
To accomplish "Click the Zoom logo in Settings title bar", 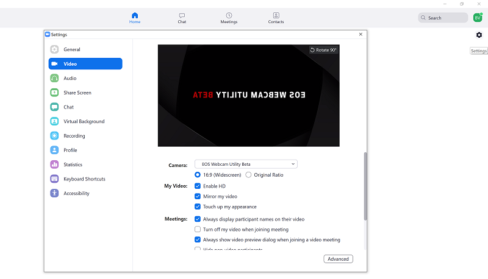I will click(48, 34).
